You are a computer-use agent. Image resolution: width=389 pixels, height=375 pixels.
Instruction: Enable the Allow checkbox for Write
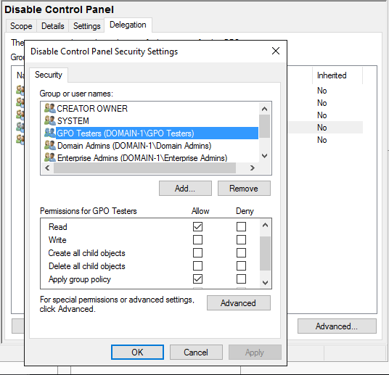[197, 240]
